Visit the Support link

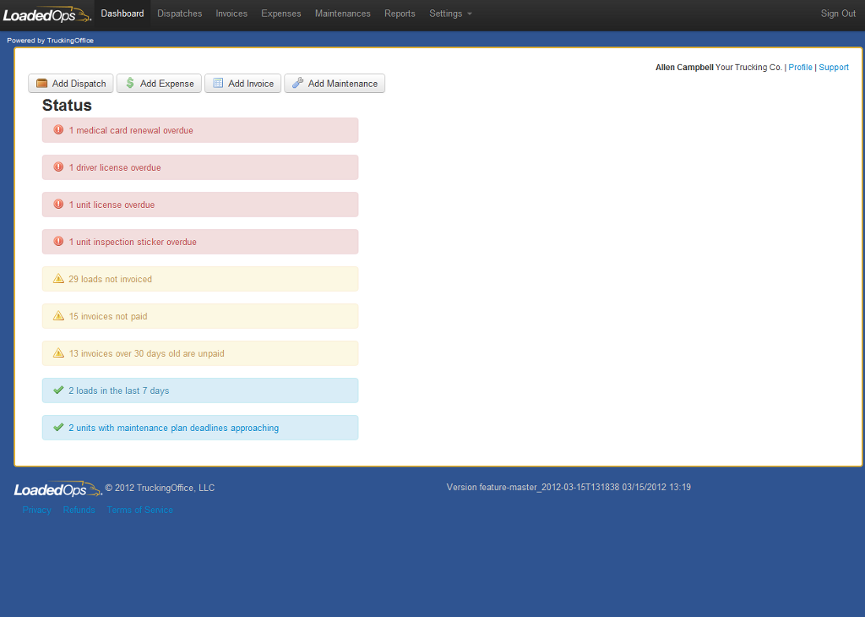[834, 68]
